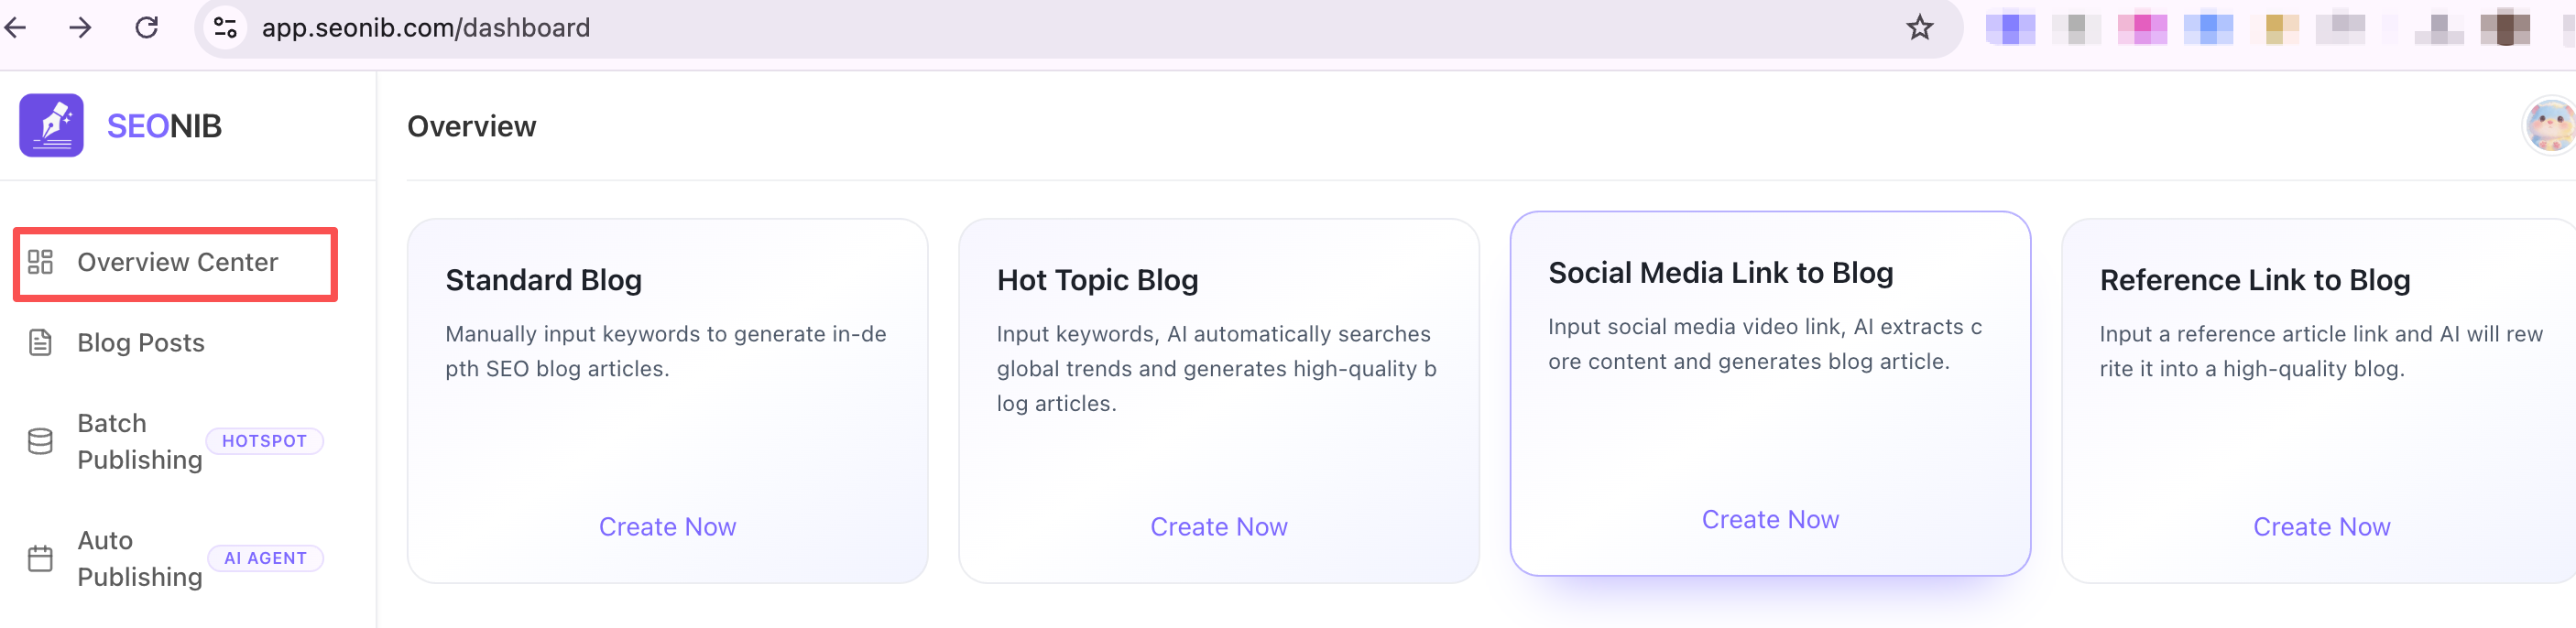The height and width of the screenshot is (628, 2576).
Task: Click the HOTSPOT badge
Action: click(x=264, y=441)
